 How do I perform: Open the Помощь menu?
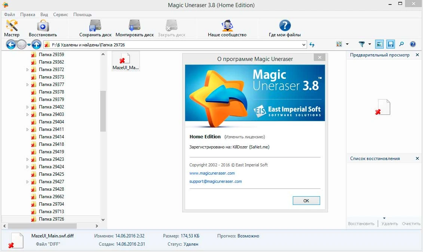[x=83, y=14]
